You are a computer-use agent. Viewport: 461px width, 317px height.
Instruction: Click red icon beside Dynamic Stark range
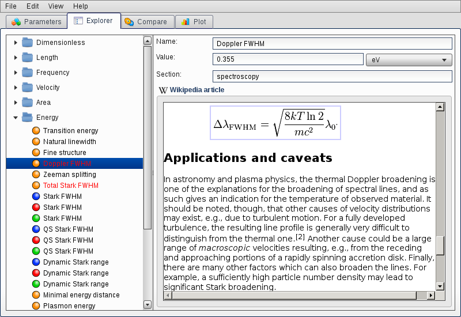36,273
